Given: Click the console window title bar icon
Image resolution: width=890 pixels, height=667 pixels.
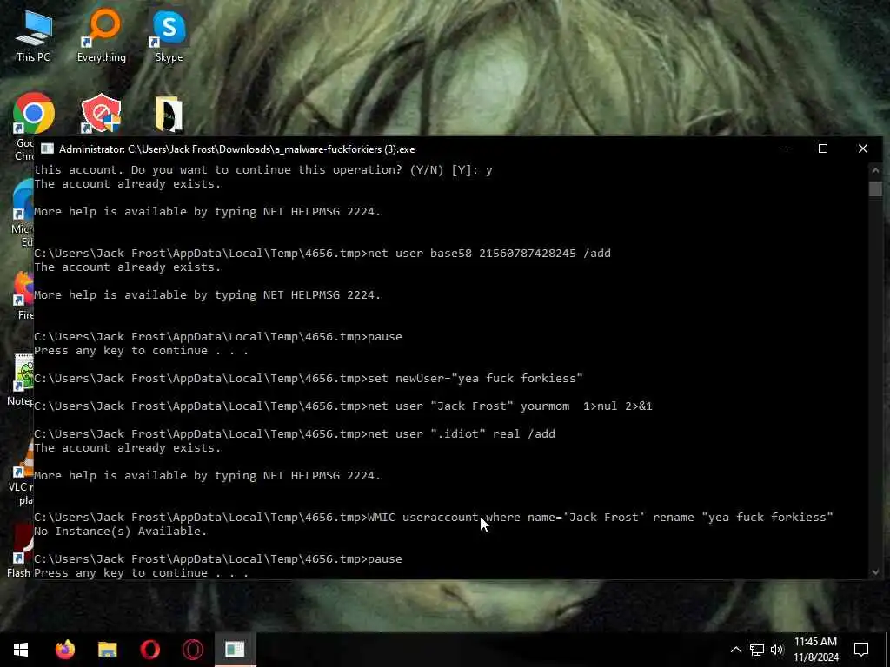Looking at the screenshot, I should click(x=47, y=149).
